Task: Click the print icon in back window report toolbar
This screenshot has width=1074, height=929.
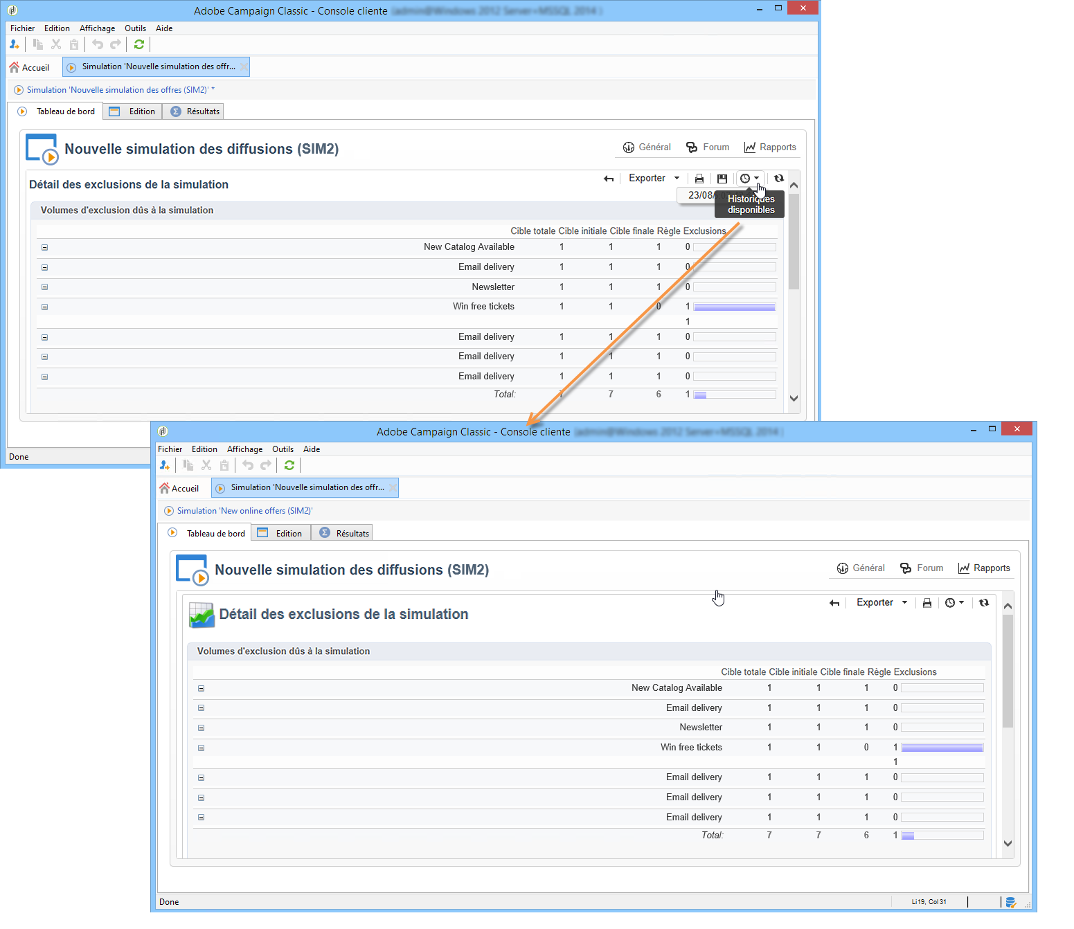Action: (x=699, y=179)
